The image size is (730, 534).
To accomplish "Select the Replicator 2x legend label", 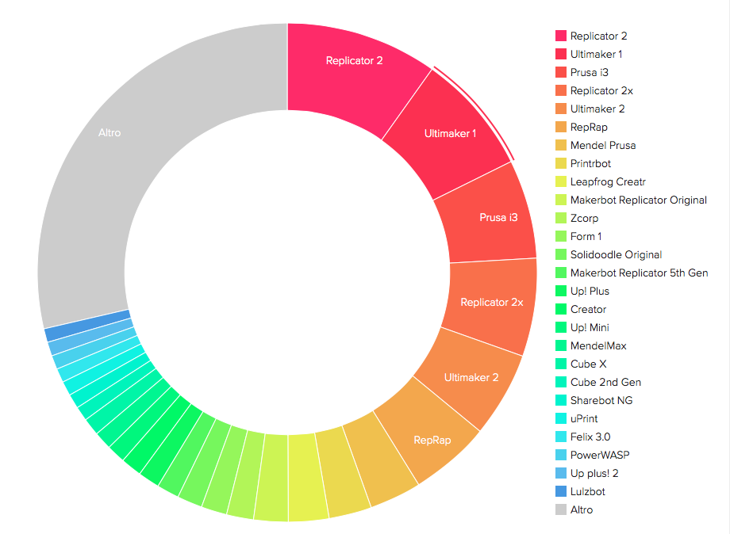I will 602,90.
